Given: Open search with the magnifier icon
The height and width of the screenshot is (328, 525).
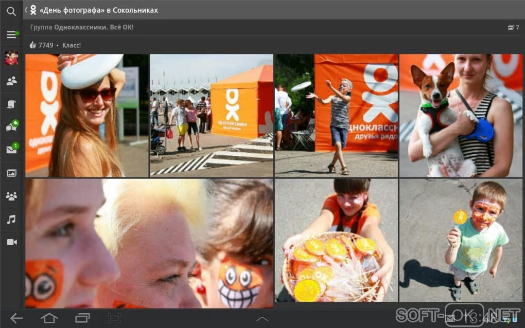Looking at the screenshot, I should (11, 12).
